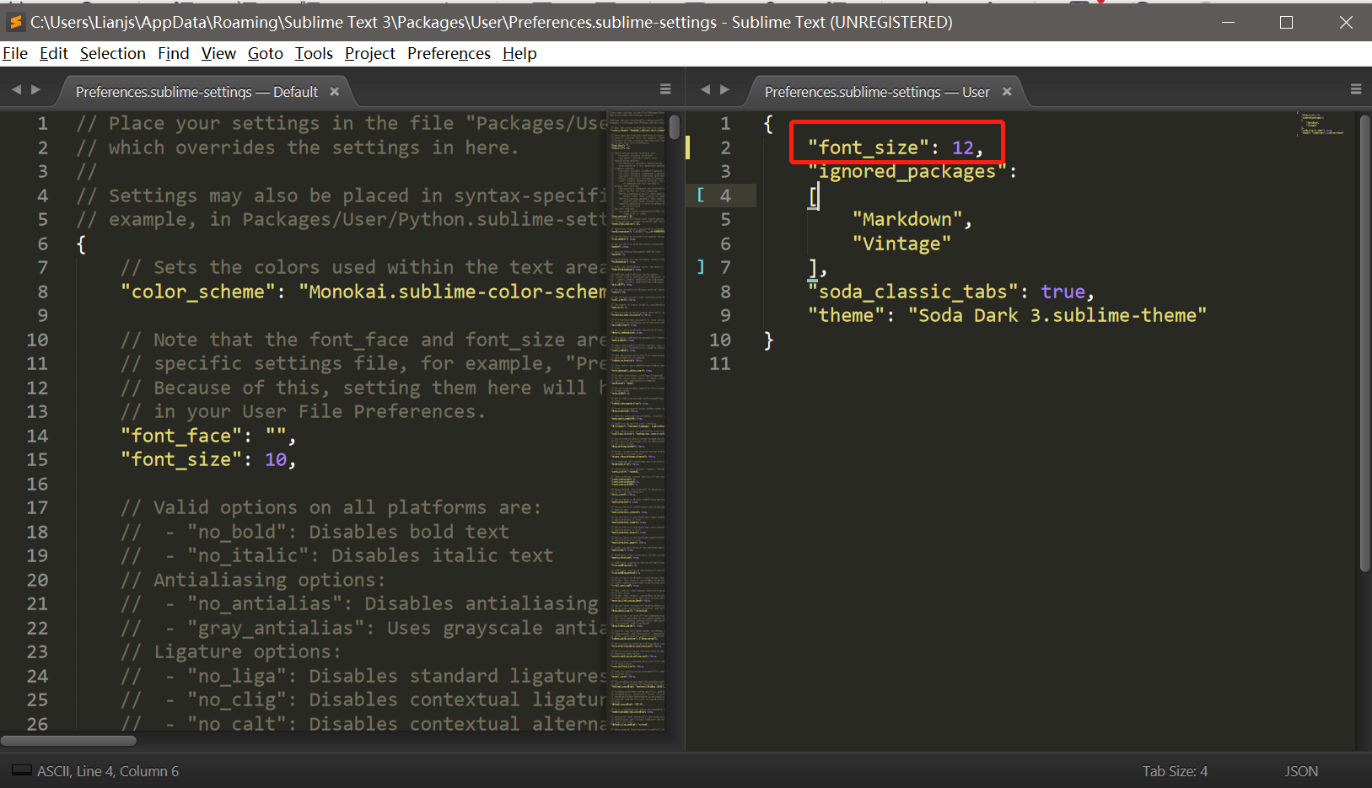
Task: Go to previous tab in left pane
Action: [x=16, y=89]
